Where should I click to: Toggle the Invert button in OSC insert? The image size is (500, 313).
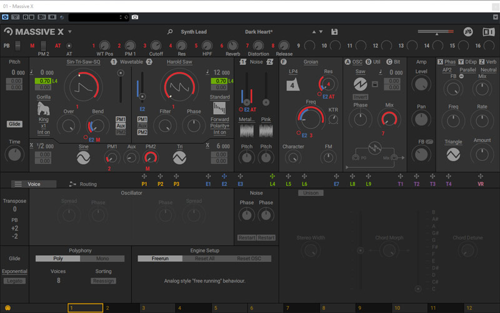click(360, 97)
